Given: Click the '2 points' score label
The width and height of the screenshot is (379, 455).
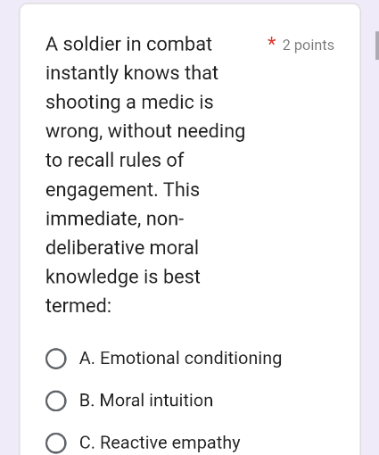Looking at the screenshot, I should 309,45.
